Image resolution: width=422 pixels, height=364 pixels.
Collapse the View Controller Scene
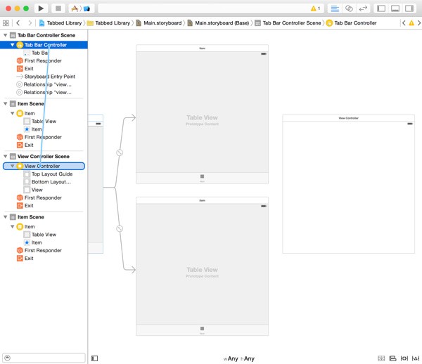pos(5,157)
